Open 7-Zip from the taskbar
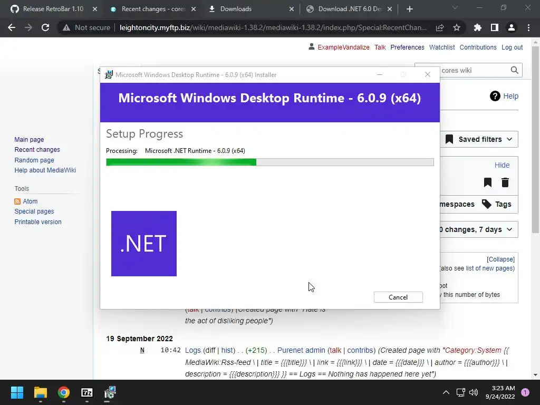Screen dimensions: 540x405 (x=87, y=392)
